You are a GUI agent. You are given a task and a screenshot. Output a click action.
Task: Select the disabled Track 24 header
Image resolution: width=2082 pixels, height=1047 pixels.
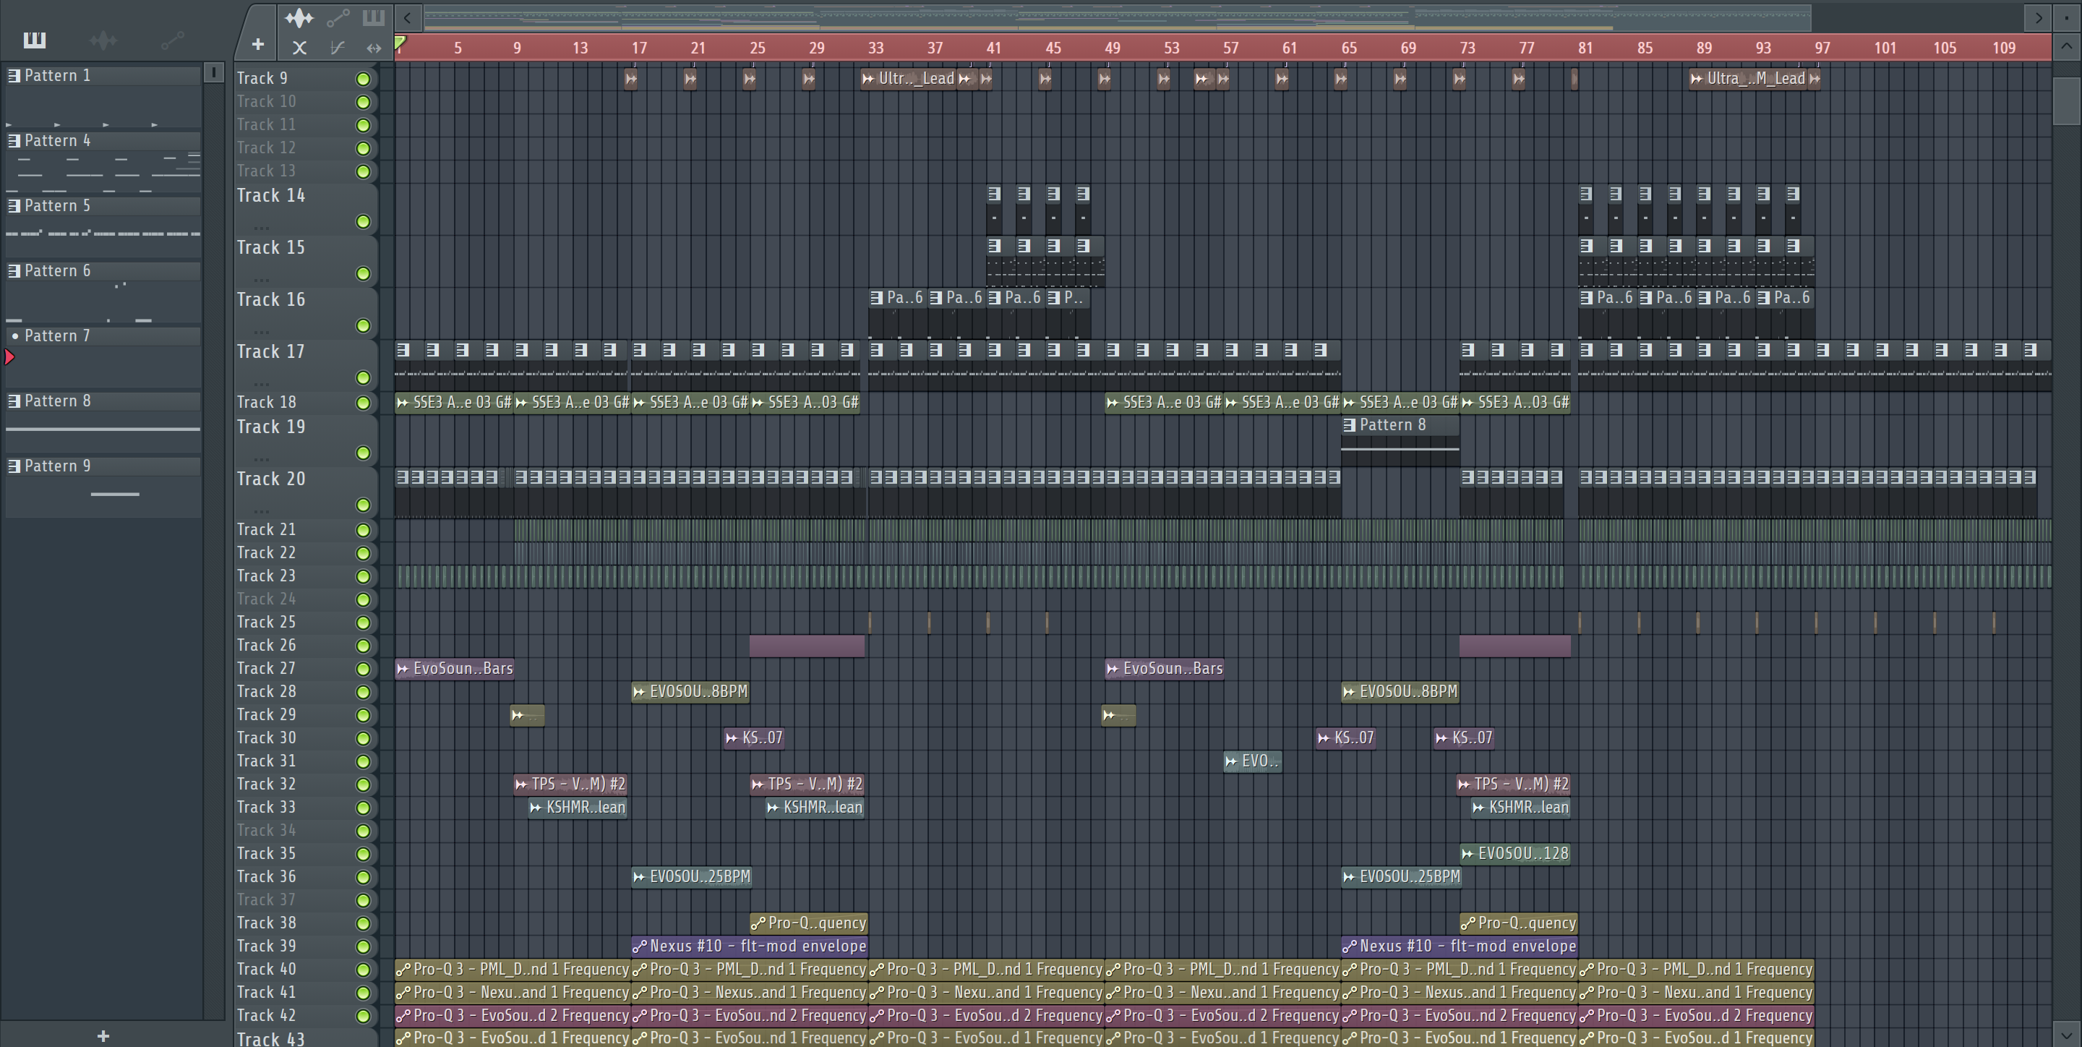(266, 599)
